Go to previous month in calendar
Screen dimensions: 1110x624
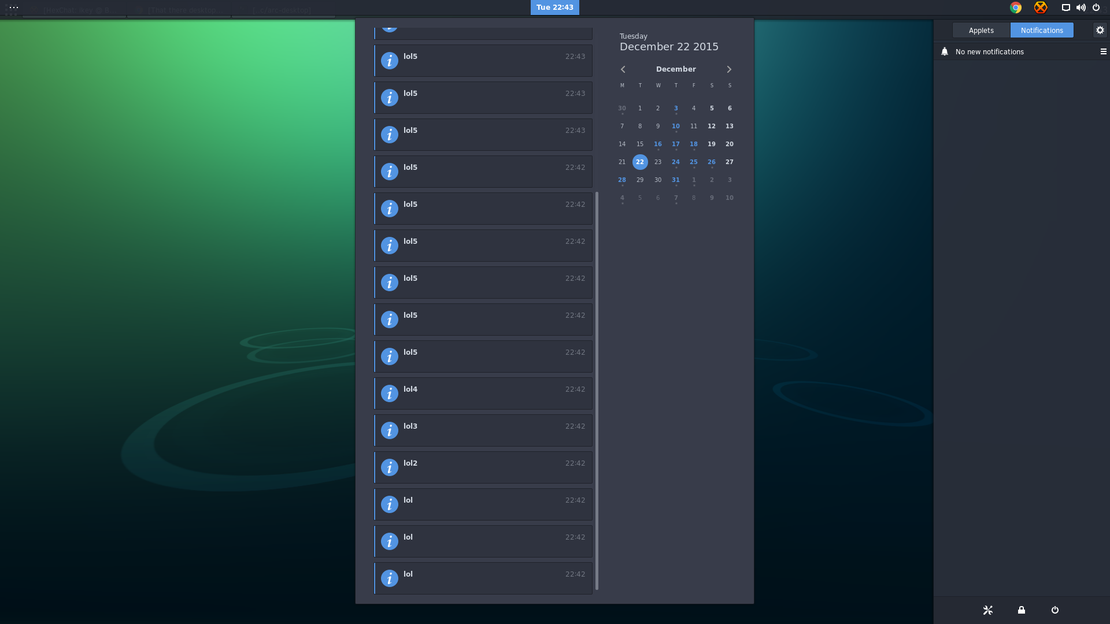[x=623, y=69]
